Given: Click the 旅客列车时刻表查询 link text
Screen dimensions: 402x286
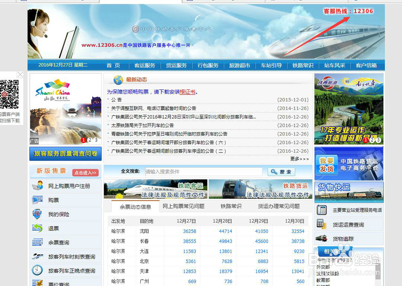Looking at the screenshot, I should point(72,257).
